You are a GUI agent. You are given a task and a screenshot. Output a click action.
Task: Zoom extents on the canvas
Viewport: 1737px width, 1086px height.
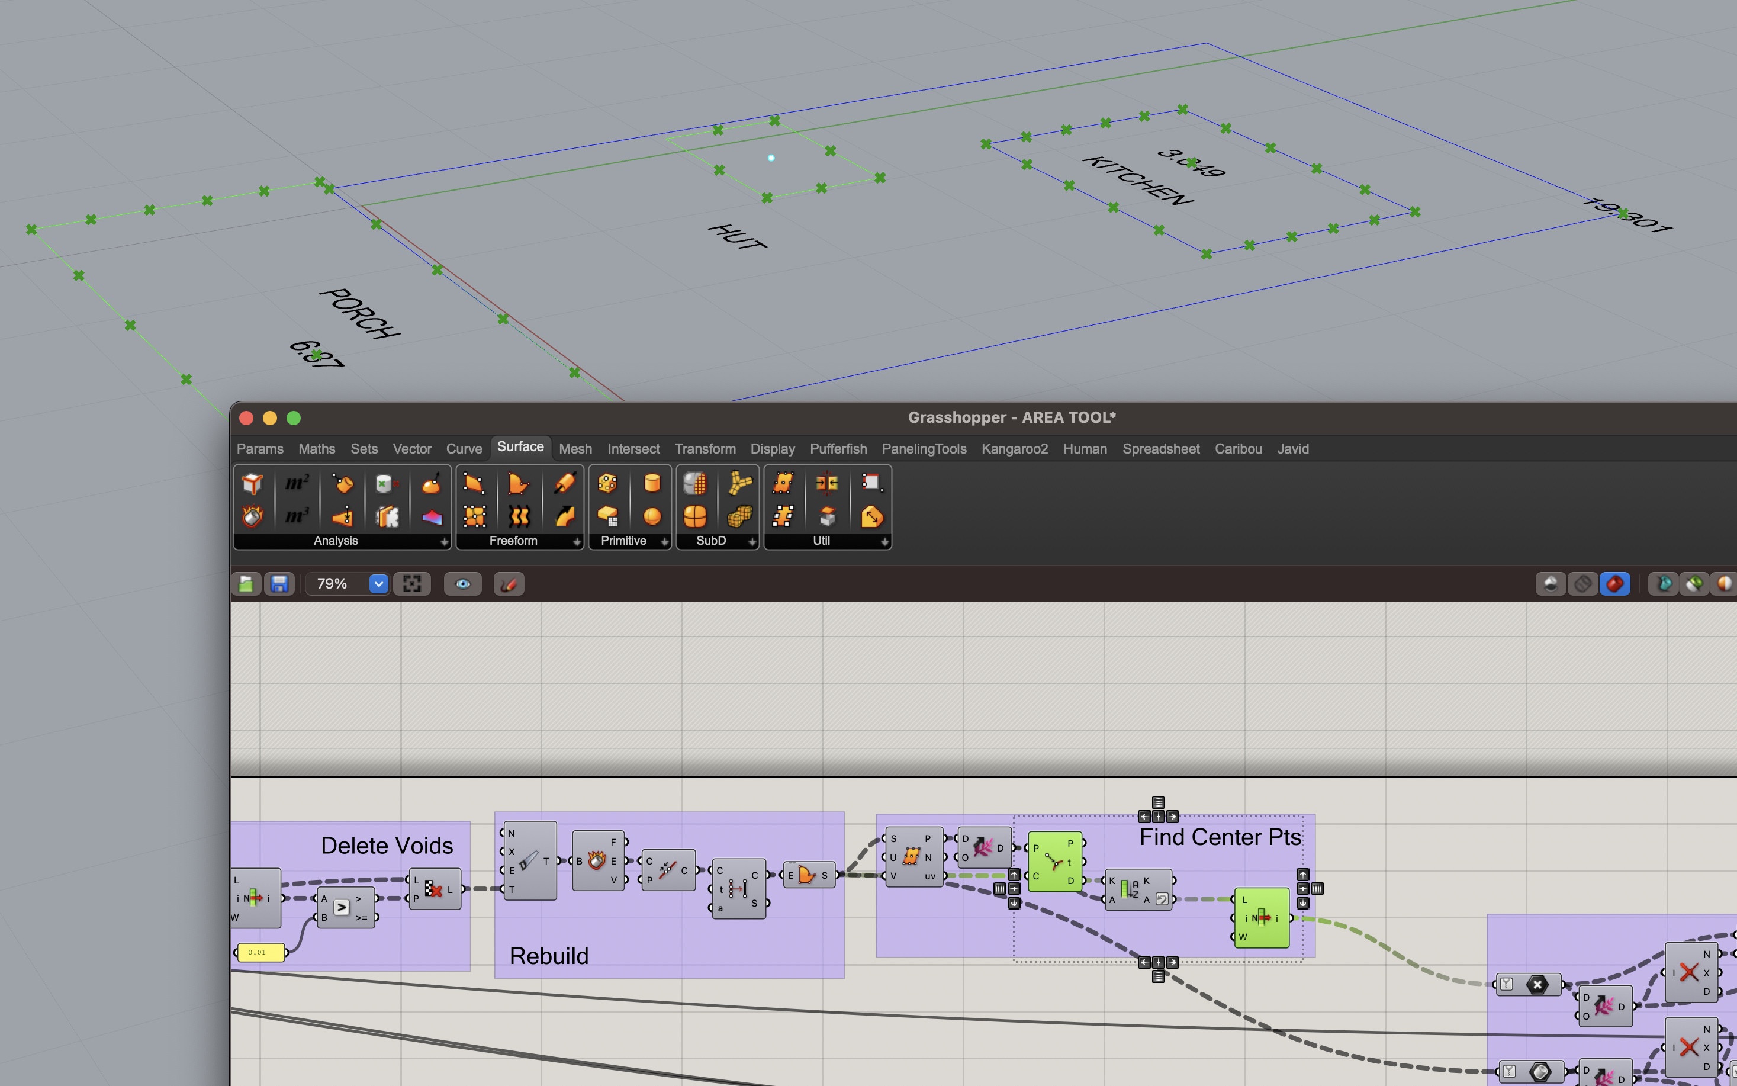coord(412,584)
